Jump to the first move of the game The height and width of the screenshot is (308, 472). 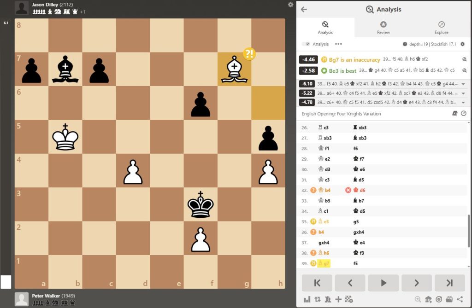[x=317, y=283]
